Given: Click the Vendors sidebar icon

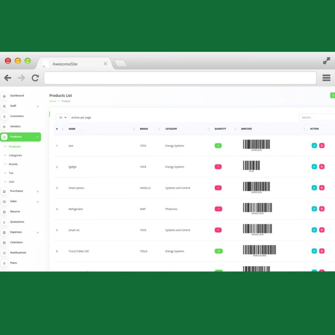Looking at the screenshot, I should [4, 127].
